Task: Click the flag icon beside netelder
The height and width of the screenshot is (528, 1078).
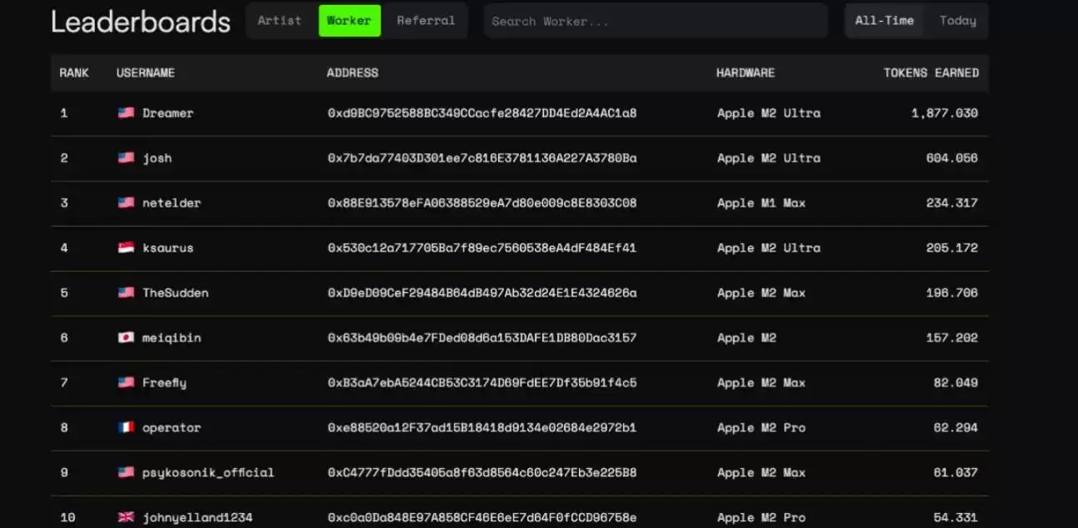Action: pos(126,203)
